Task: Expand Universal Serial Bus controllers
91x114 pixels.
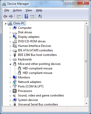Action: pyautogui.click(x=10, y=104)
